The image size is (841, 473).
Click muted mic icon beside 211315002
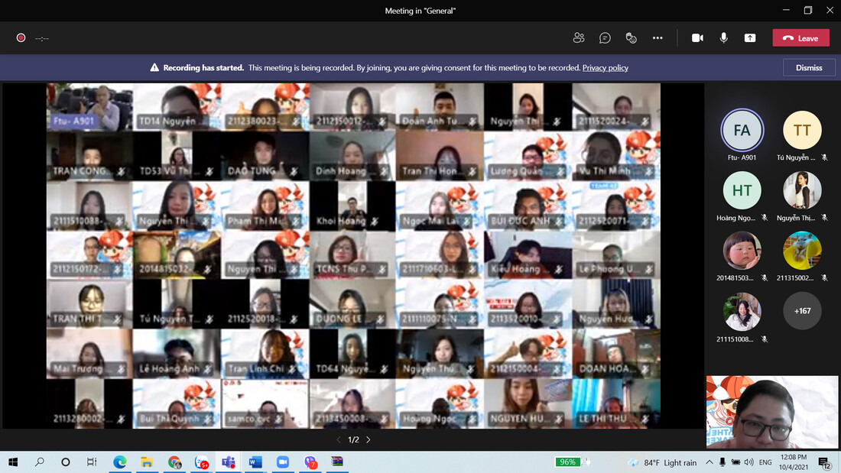[x=825, y=278]
